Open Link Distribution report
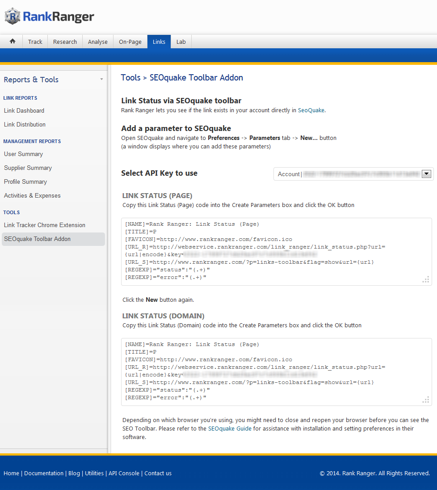The image size is (437, 490). [x=25, y=124]
